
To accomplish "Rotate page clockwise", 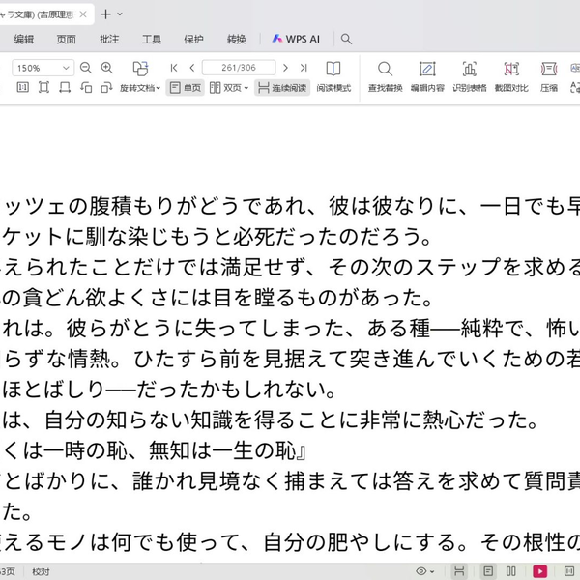I will [107, 88].
